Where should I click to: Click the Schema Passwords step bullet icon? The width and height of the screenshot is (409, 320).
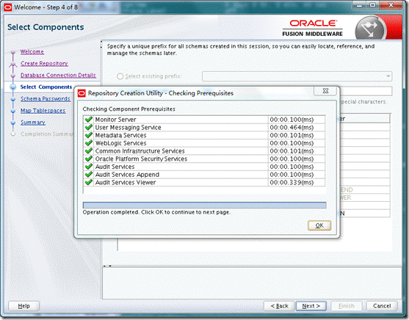click(13, 99)
